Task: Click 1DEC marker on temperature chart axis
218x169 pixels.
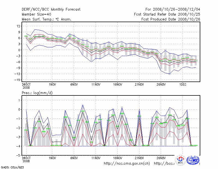Action: [183, 85]
